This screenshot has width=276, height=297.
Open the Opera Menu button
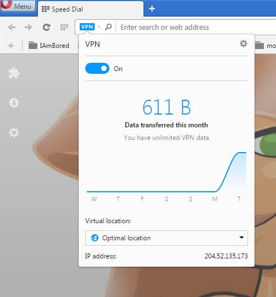[x=18, y=6]
